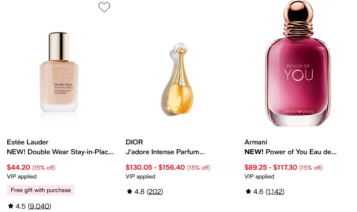
Task: View the 1,142 reviews for Armani
Action: point(275,192)
